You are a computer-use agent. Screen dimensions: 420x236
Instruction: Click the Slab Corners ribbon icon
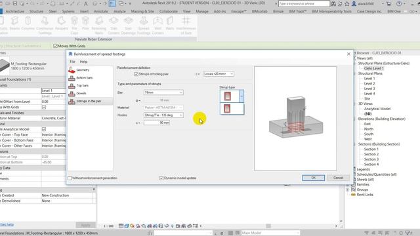point(114,26)
